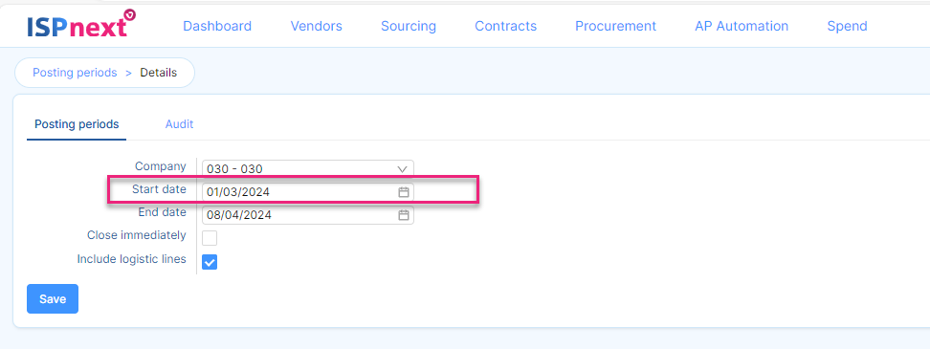
Task: Click into the End date field
Action: (308, 215)
